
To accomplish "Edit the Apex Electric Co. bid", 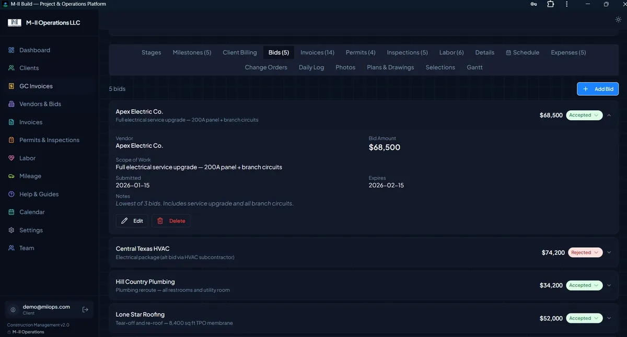I will point(132,221).
